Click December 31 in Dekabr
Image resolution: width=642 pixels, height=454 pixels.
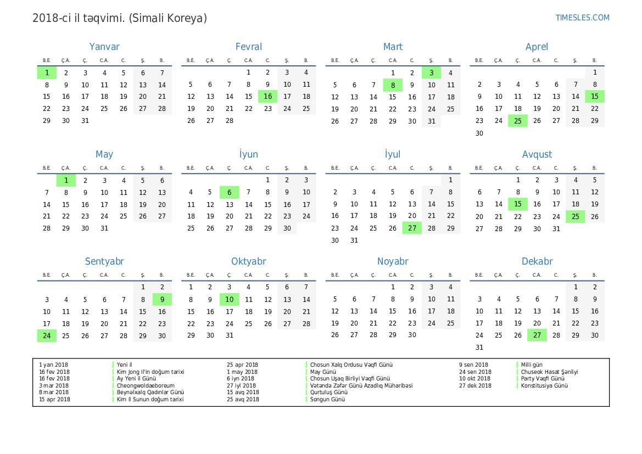[x=479, y=347]
